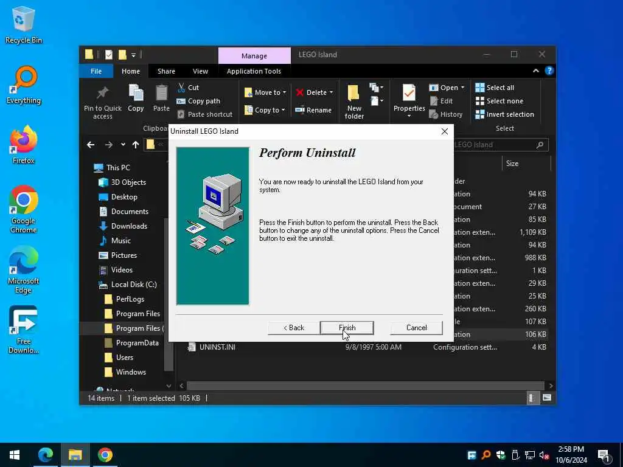Open Explorer help question mark icon
Image resolution: width=623 pixels, height=467 pixels.
(549, 71)
